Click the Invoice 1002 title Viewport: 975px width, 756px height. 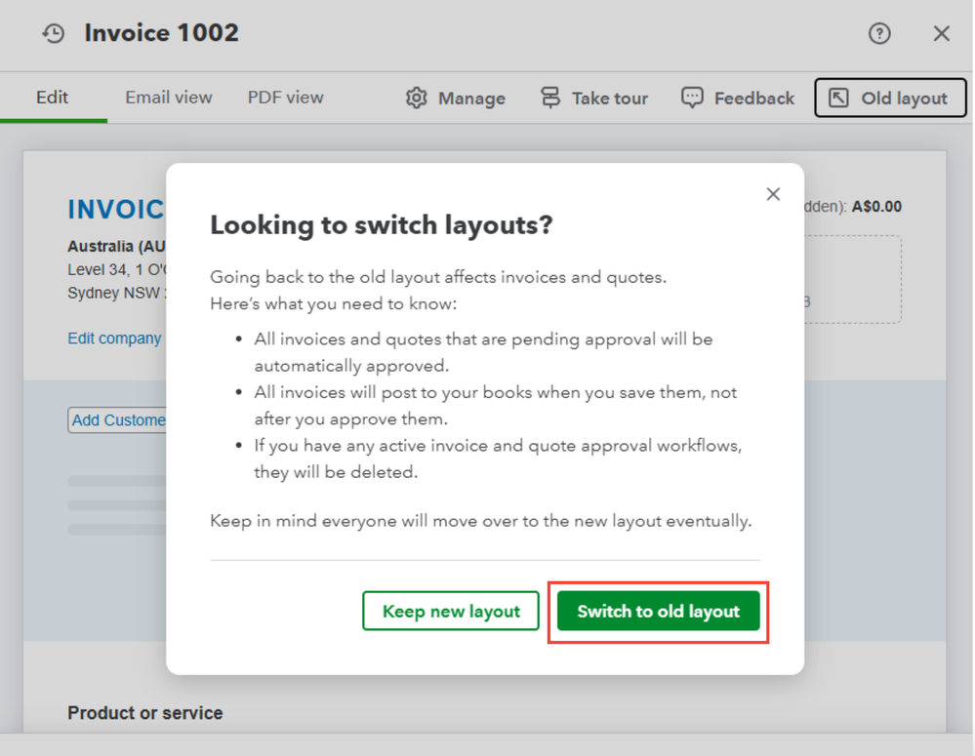coord(161,33)
